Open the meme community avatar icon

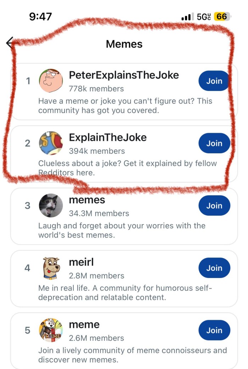pyautogui.click(x=51, y=330)
